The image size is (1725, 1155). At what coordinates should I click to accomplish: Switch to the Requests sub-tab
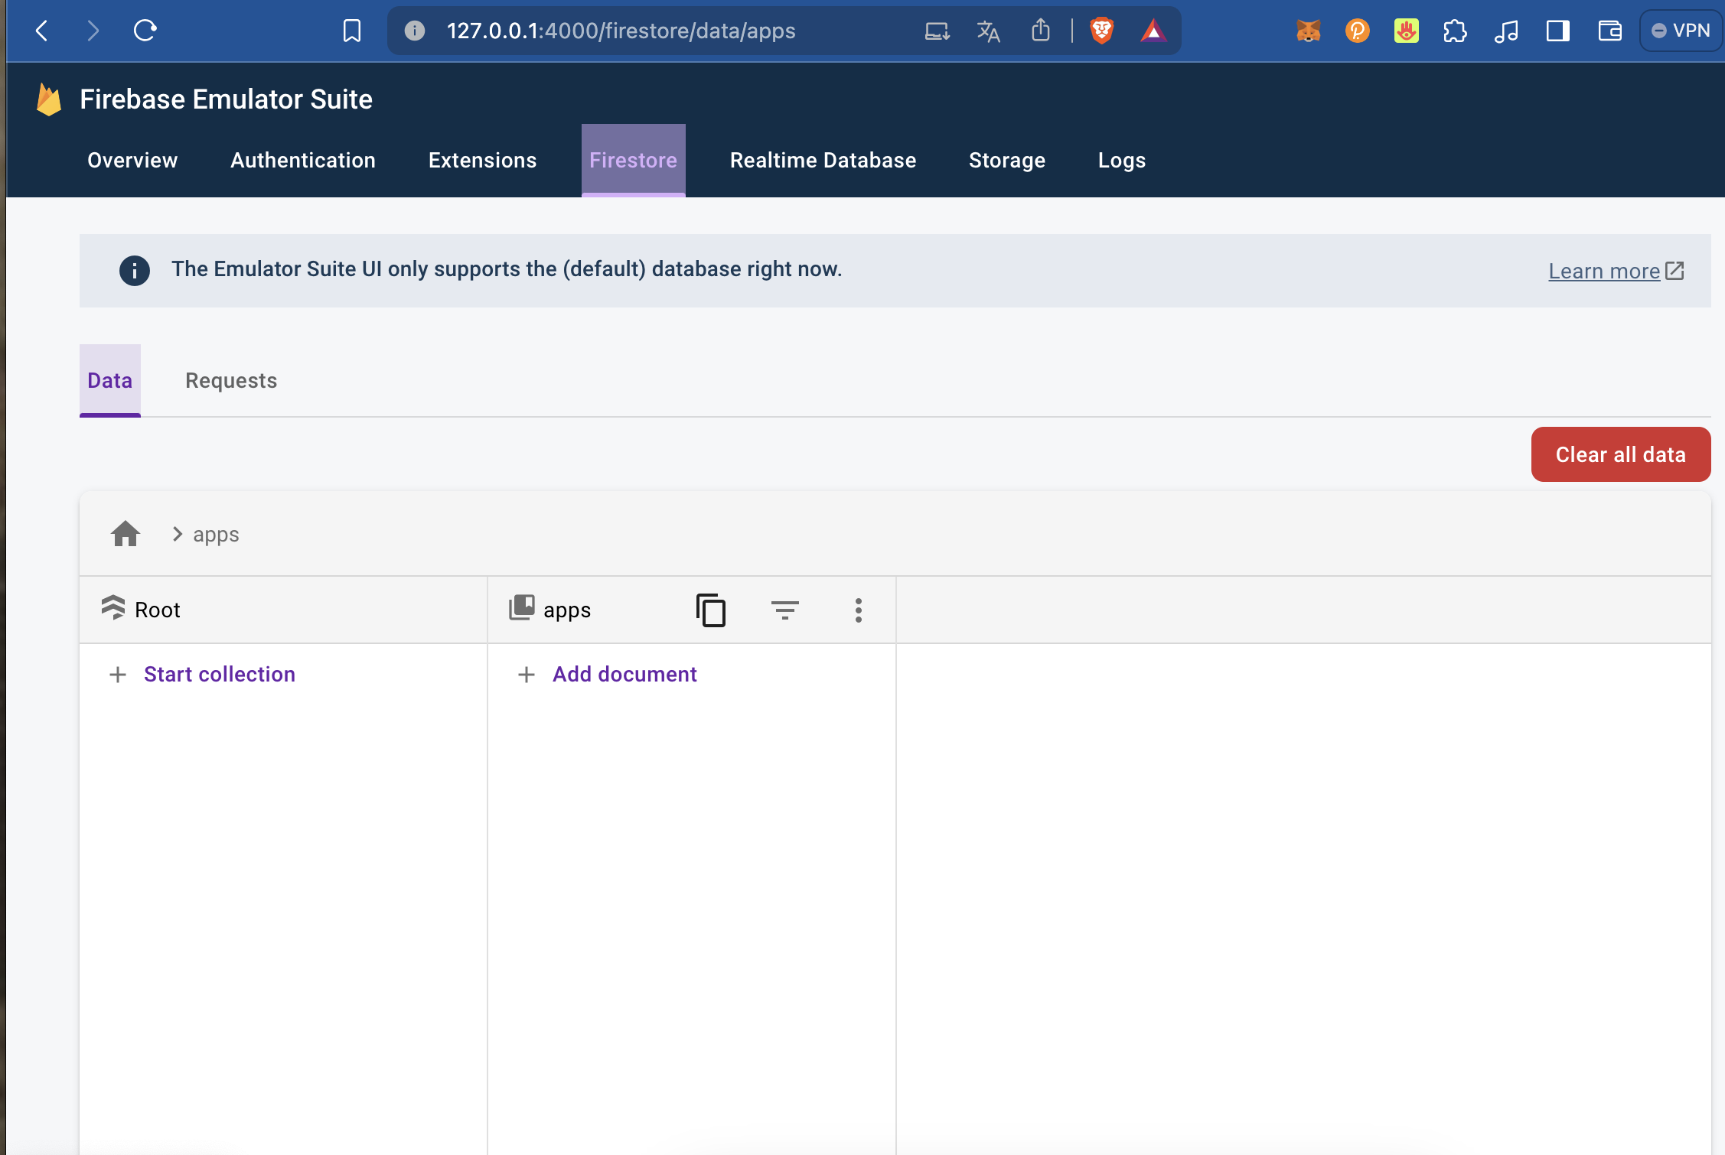tap(231, 380)
